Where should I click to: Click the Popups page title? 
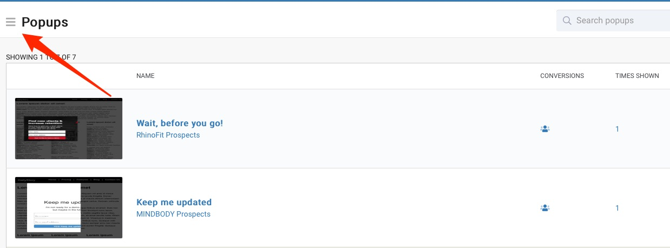pyautogui.click(x=45, y=22)
